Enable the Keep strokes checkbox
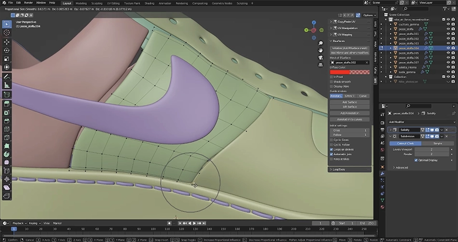 pyautogui.click(x=332, y=159)
